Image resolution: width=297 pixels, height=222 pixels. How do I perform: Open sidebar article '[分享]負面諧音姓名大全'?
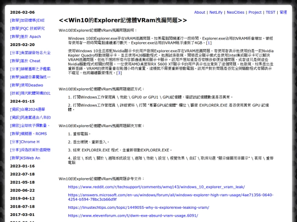point(30,53)
